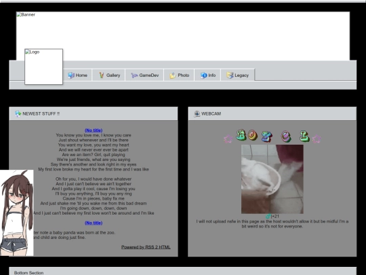Go to the Legacy tab
This screenshot has width=366, height=275.
(x=238, y=75)
